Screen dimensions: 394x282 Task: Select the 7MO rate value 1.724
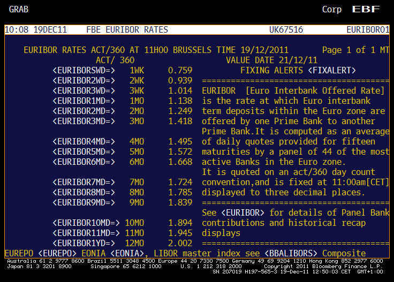point(180,182)
